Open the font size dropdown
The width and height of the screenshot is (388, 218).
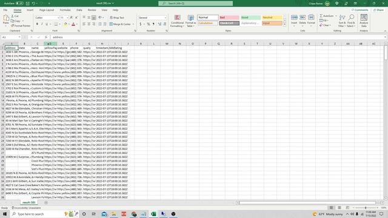(67, 18)
